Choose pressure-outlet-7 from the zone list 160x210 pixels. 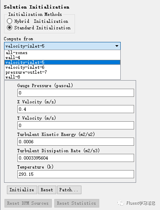[x=62, y=72]
